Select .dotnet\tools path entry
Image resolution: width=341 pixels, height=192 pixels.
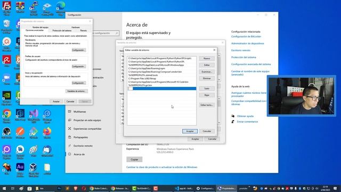tap(161, 75)
